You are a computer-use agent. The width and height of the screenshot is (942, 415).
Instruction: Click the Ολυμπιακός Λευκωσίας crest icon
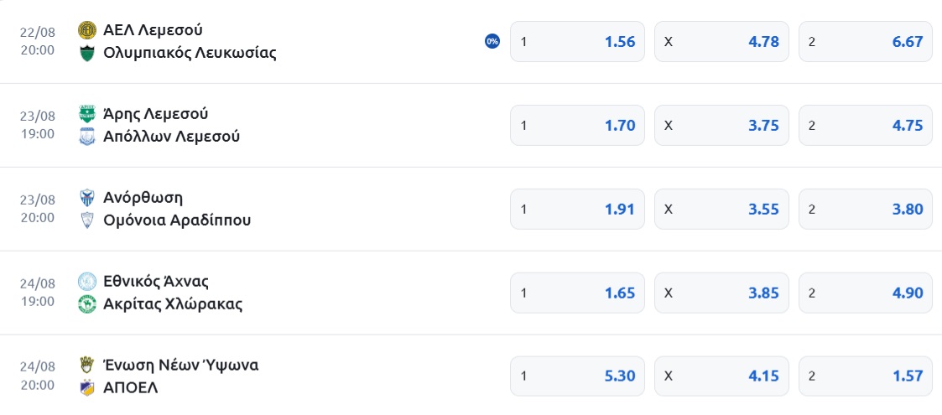tap(87, 54)
